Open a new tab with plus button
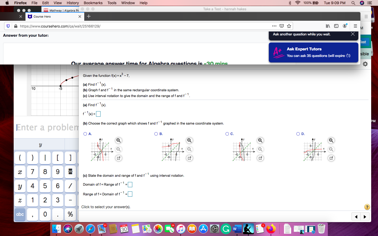The height and width of the screenshot is (236, 378). pos(89,16)
